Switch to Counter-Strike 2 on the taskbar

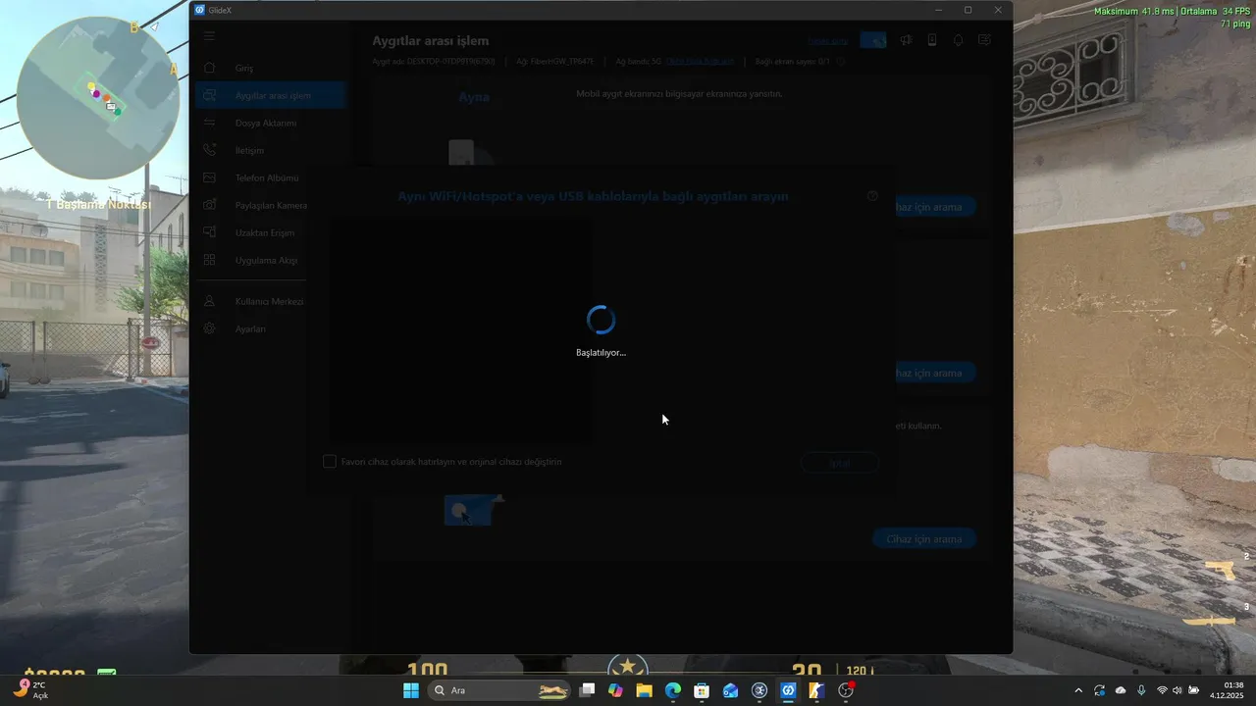click(x=816, y=690)
